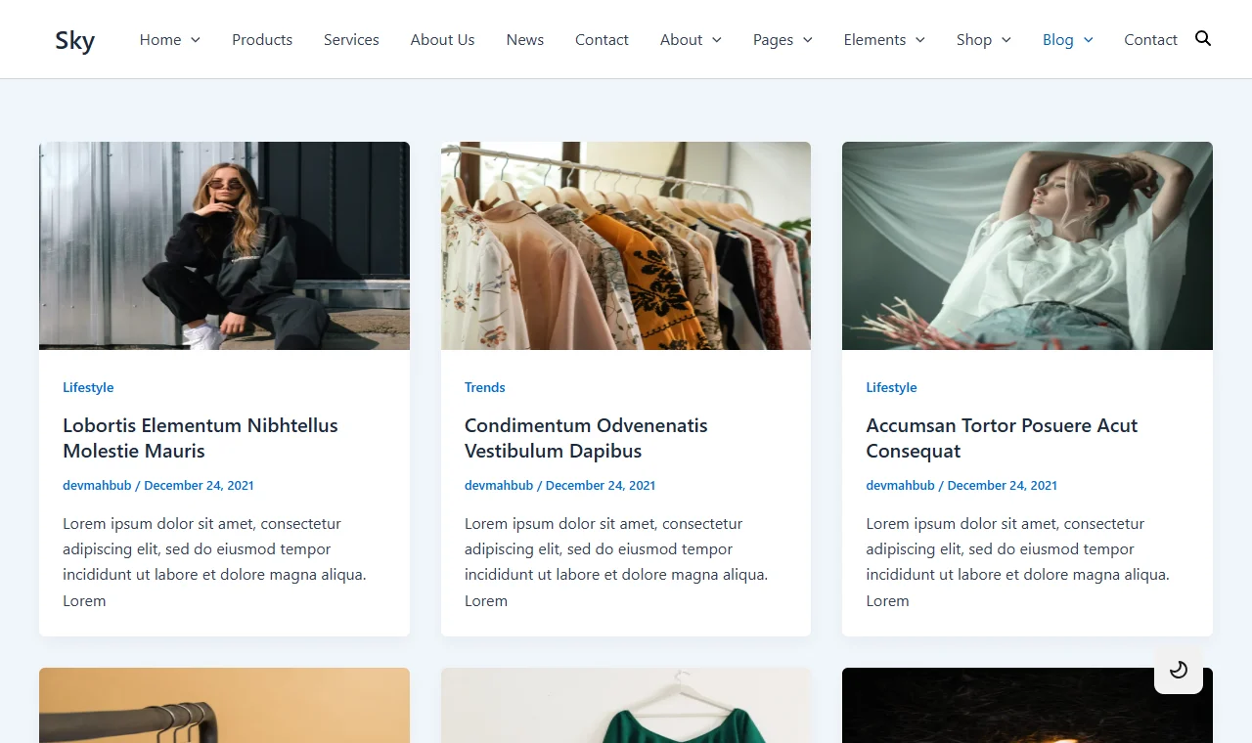Open the clothing rack thumbnail image
Image resolution: width=1252 pixels, height=743 pixels.
[626, 245]
